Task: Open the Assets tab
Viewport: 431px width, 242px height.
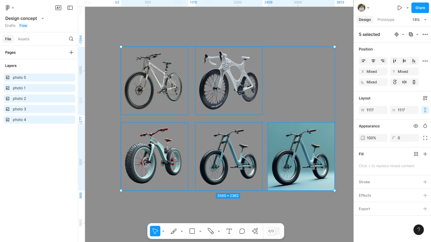Action: pos(23,39)
